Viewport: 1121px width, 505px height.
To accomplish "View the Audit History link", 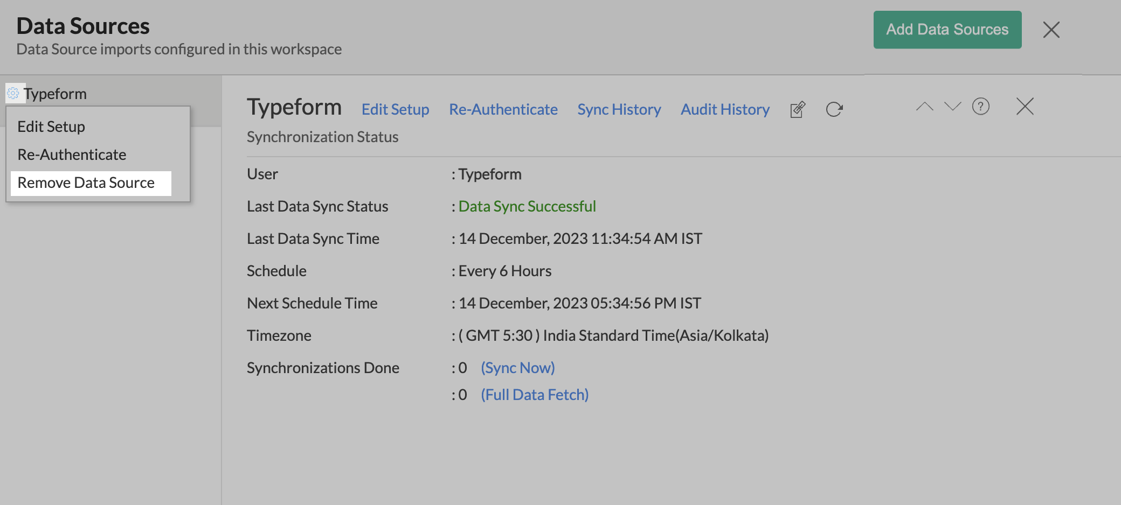I will click(x=725, y=109).
